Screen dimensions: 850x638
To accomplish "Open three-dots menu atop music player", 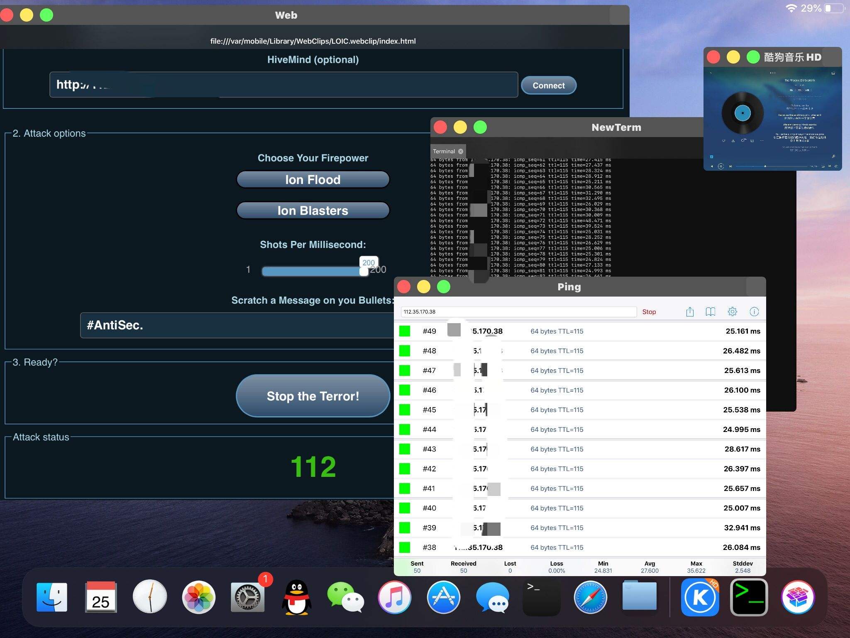I will point(773,73).
